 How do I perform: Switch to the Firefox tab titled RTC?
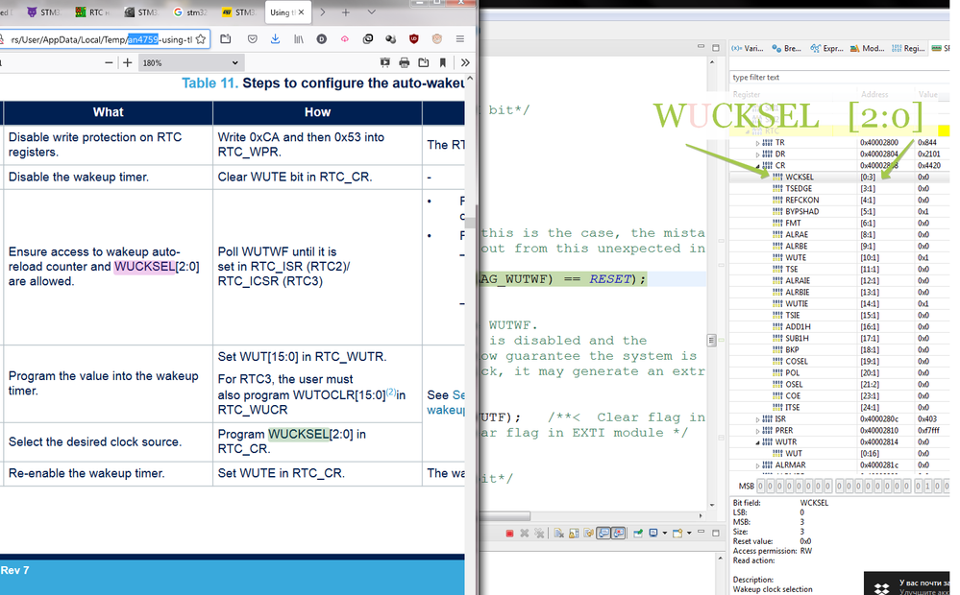[x=92, y=12]
